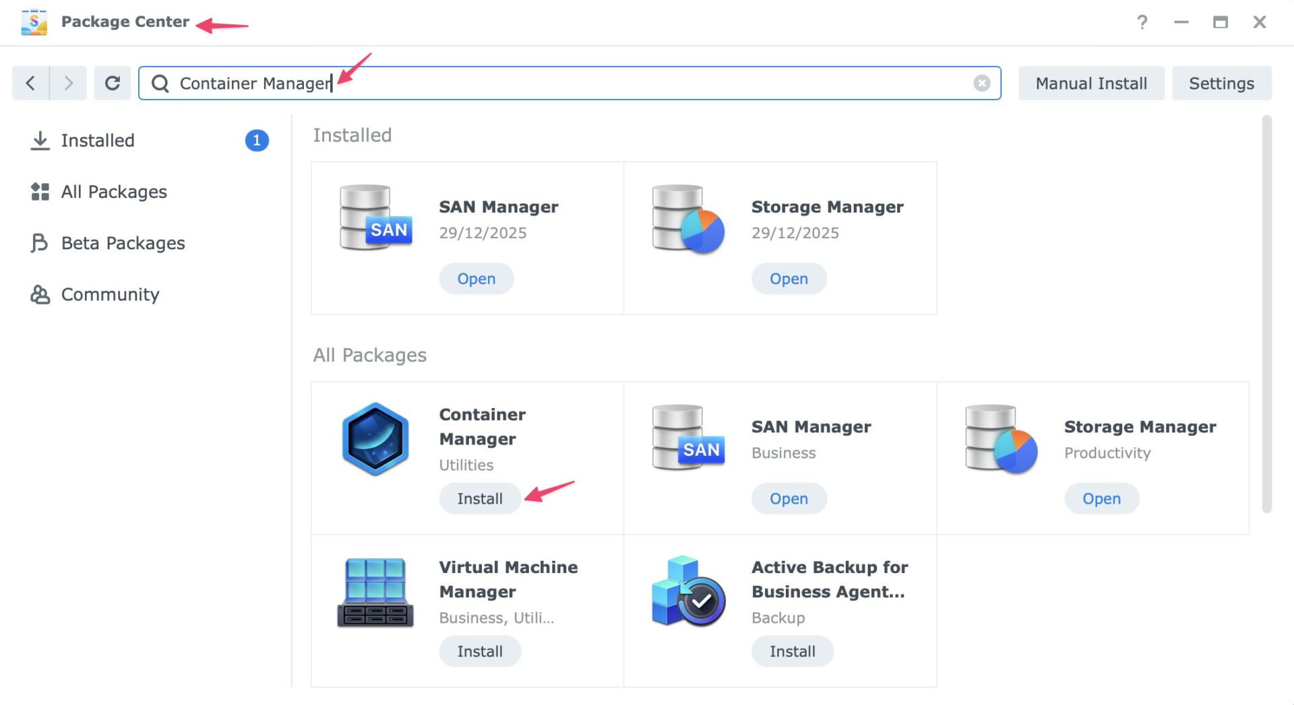This screenshot has width=1294, height=705.
Task: Open the installed SAN Manager
Action: 476,278
